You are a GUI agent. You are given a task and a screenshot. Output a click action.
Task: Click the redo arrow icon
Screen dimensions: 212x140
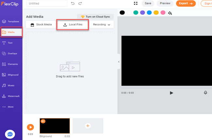[x=80, y=3]
